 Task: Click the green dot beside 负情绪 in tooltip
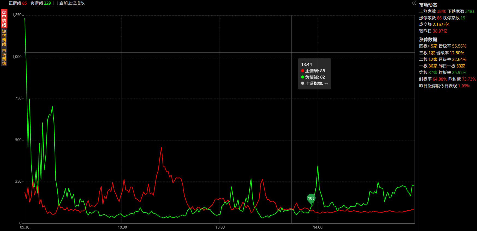(x=303, y=77)
